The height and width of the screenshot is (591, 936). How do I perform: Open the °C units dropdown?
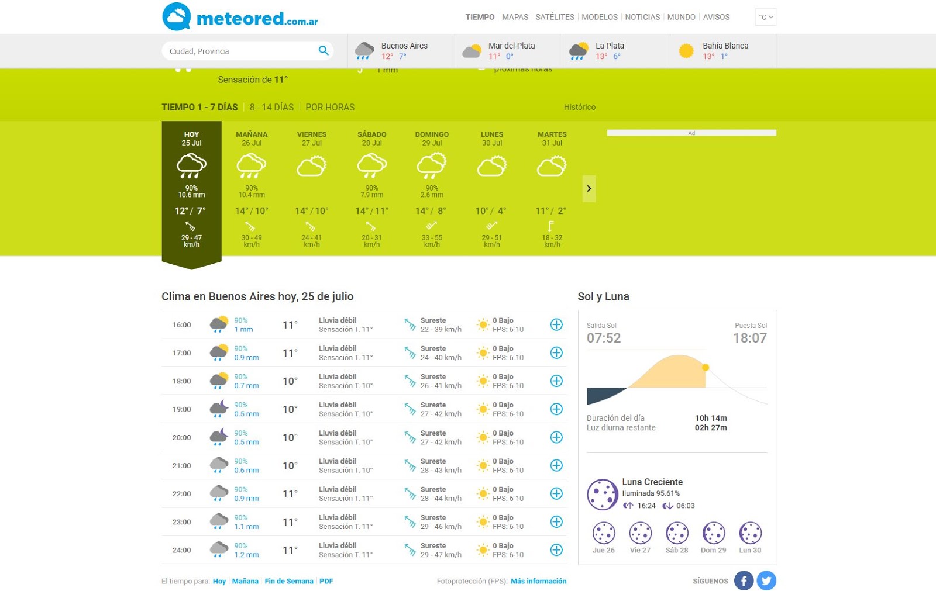(x=766, y=17)
